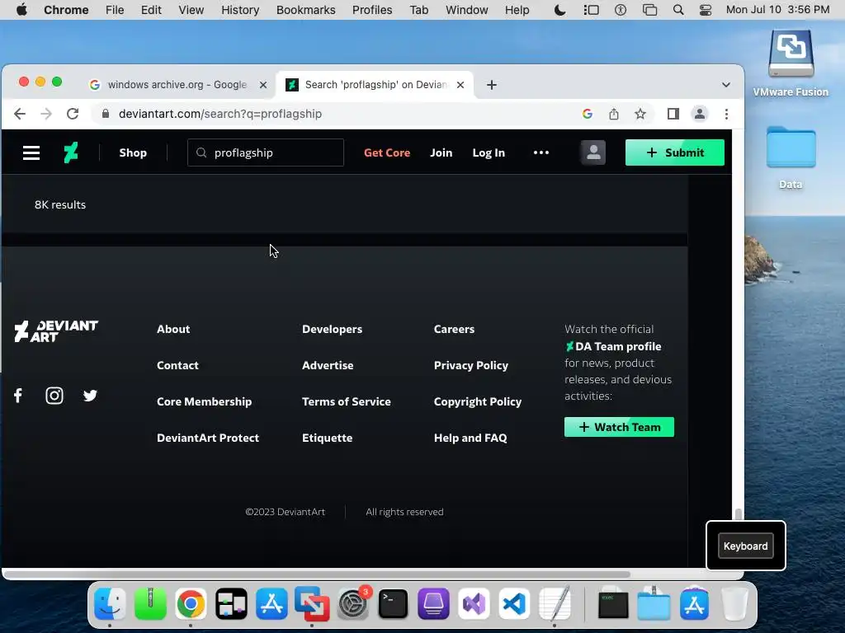Open the three-dots more menu in header
The image size is (845, 633).
(x=541, y=152)
